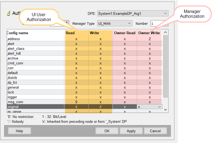
Task: Click the Write cell of _original row
Action: click(x=100, y=107)
